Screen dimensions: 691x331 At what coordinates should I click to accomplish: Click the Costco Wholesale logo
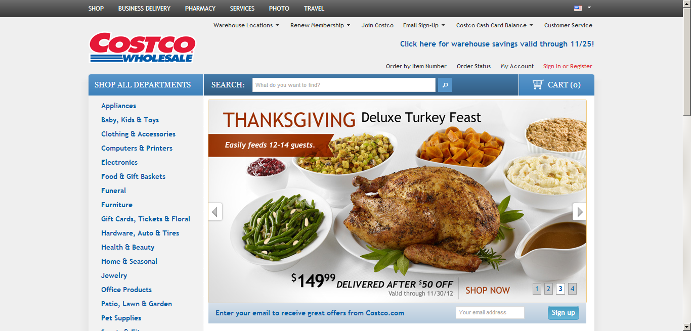143,48
